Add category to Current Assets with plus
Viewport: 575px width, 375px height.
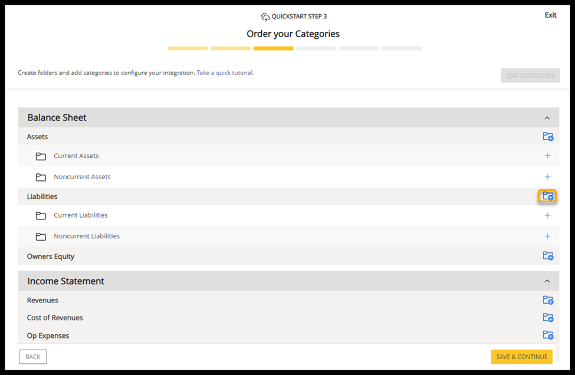pyautogui.click(x=547, y=156)
